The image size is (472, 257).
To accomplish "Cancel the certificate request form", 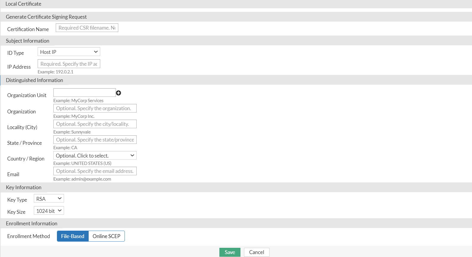I will point(256,252).
